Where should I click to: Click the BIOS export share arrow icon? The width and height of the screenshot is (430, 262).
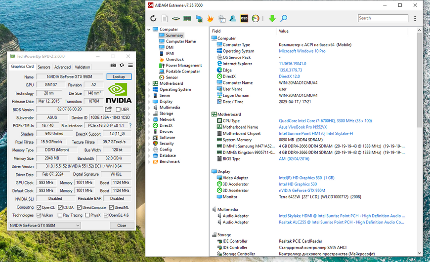coord(108,109)
